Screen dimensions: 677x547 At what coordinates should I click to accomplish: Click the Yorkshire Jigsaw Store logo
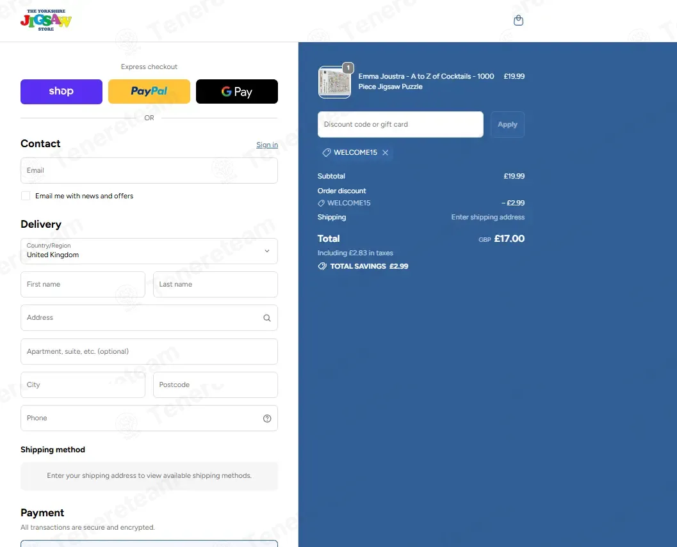coord(45,20)
